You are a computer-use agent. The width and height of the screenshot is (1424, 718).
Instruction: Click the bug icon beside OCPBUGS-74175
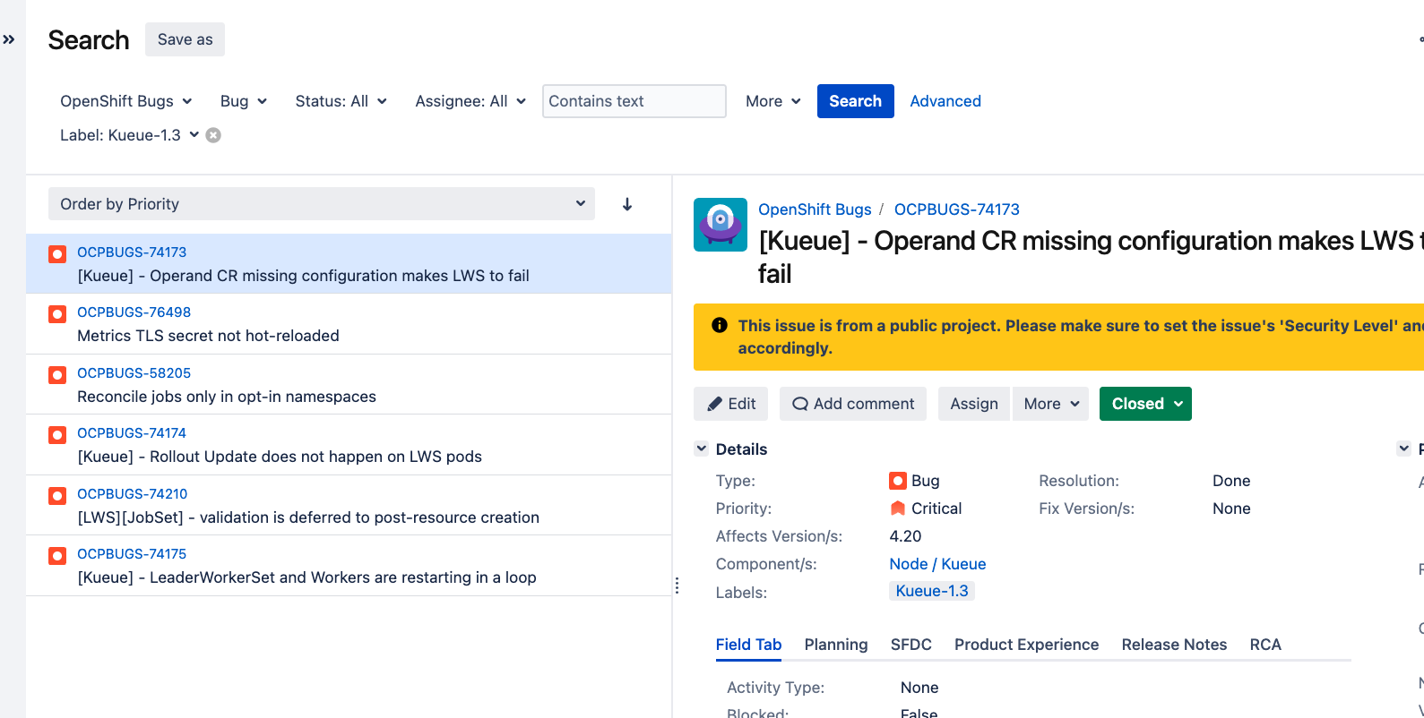coord(57,556)
